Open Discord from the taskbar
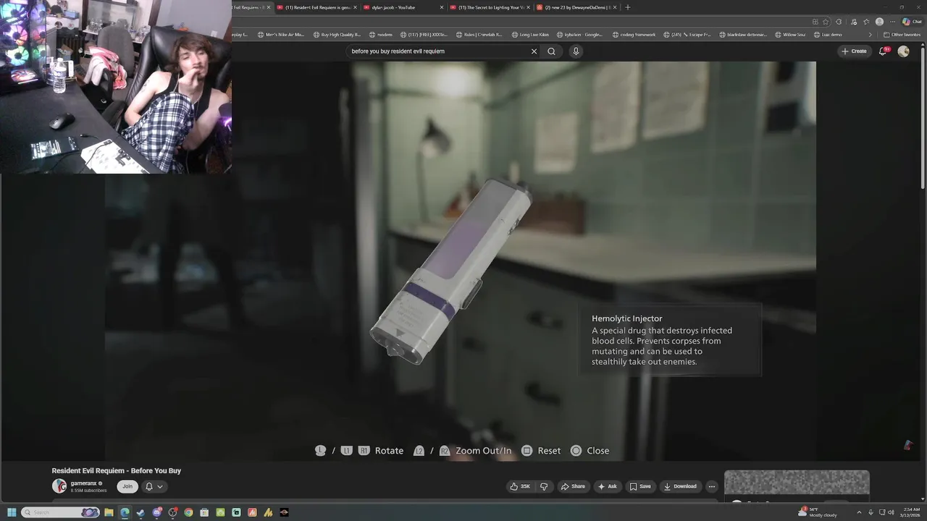Viewport: 927px width, 521px height. coord(156,512)
